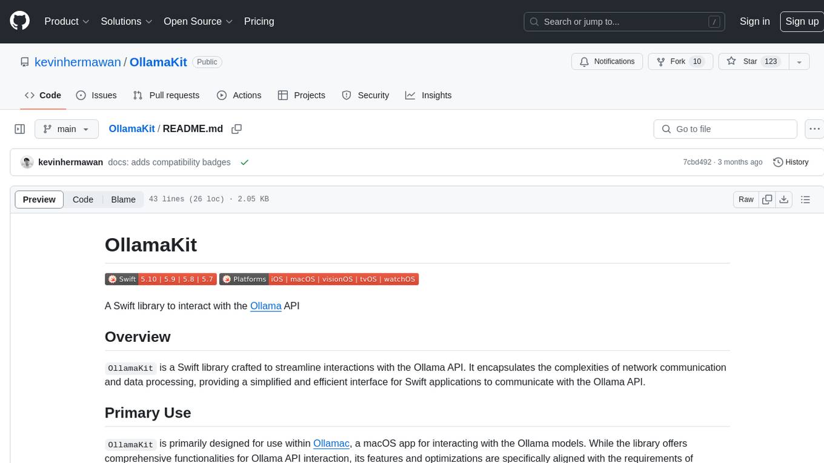
Task: Click the Primary Use heading
Action: (x=148, y=413)
